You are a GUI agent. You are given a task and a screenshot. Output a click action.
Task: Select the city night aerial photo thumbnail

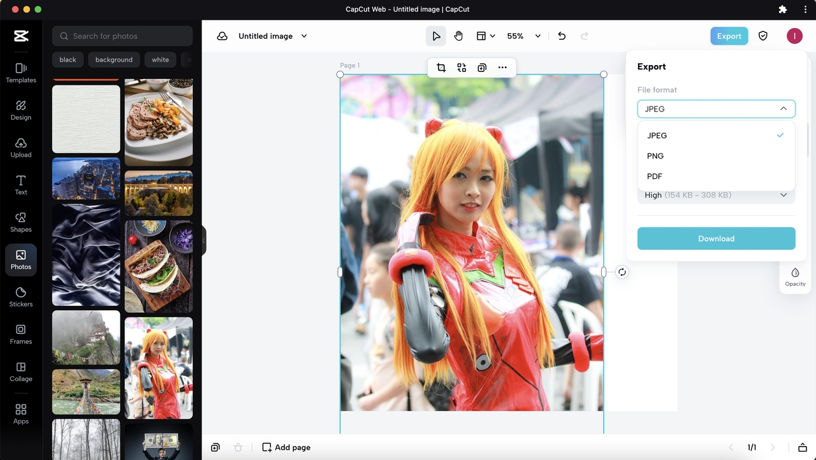[x=86, y=179]
